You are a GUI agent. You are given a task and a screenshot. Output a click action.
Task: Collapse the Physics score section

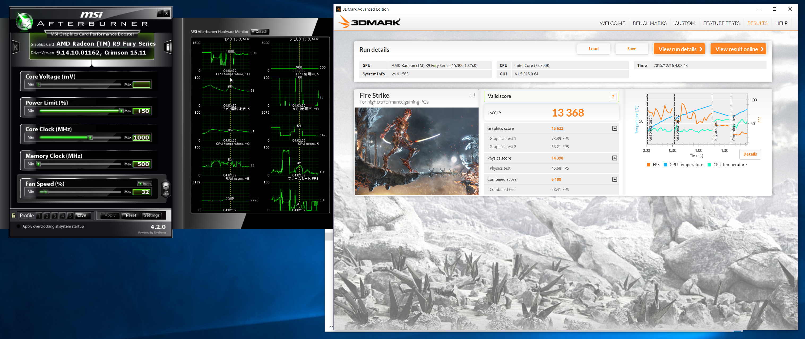614,158
